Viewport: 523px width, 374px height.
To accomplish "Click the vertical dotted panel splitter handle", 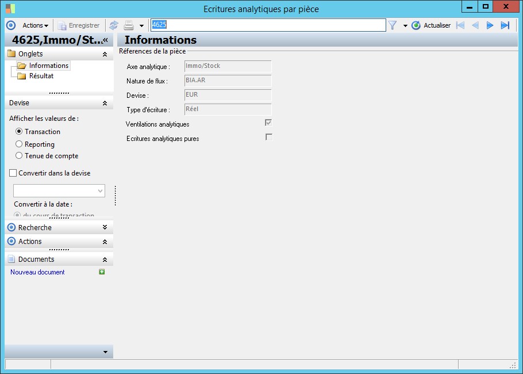I will click(x=116, y=196).
